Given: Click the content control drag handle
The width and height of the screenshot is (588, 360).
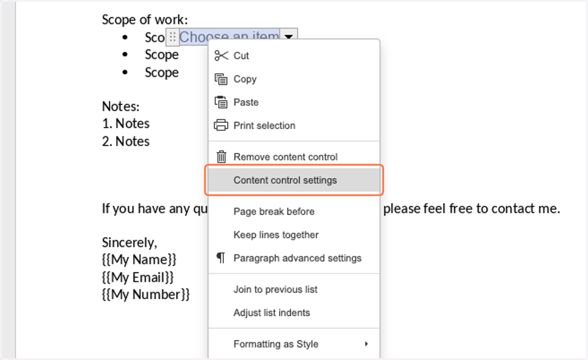Looking at the screenshot, I should coord(172,37).
